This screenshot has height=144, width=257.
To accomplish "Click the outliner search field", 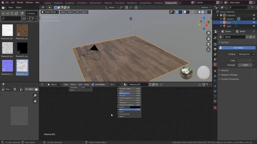I will [238, 7].
